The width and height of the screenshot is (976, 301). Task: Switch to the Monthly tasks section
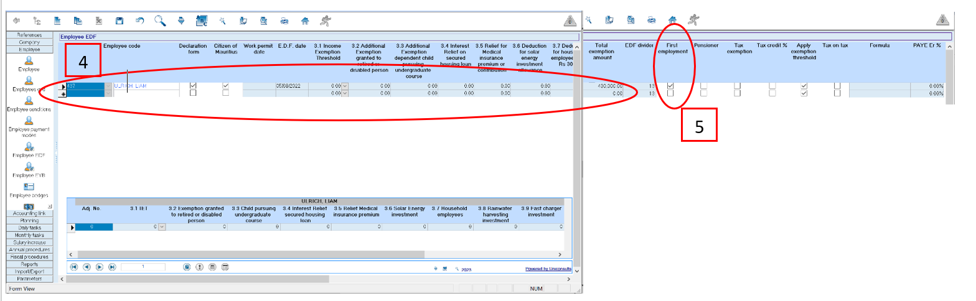point(29,234)
